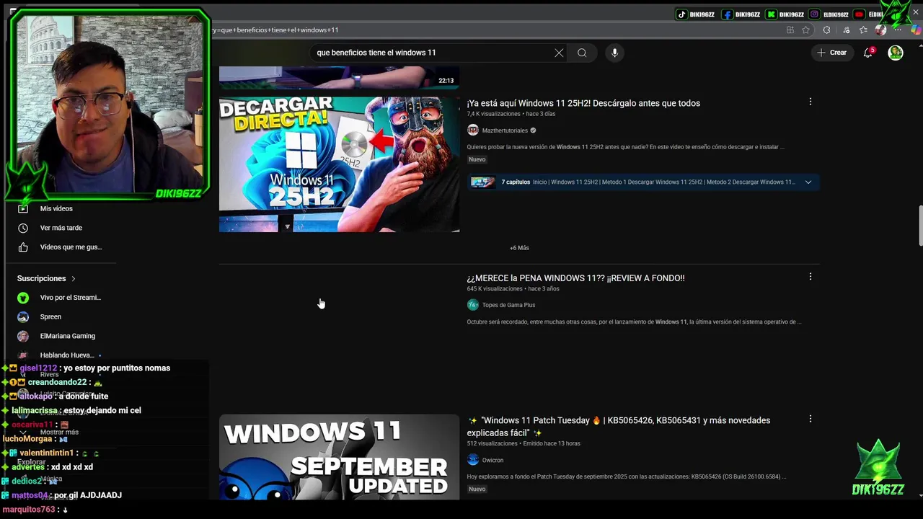Click the magnifying glass search button
Viewport: 923px width, 519px height.
(582, 53)
